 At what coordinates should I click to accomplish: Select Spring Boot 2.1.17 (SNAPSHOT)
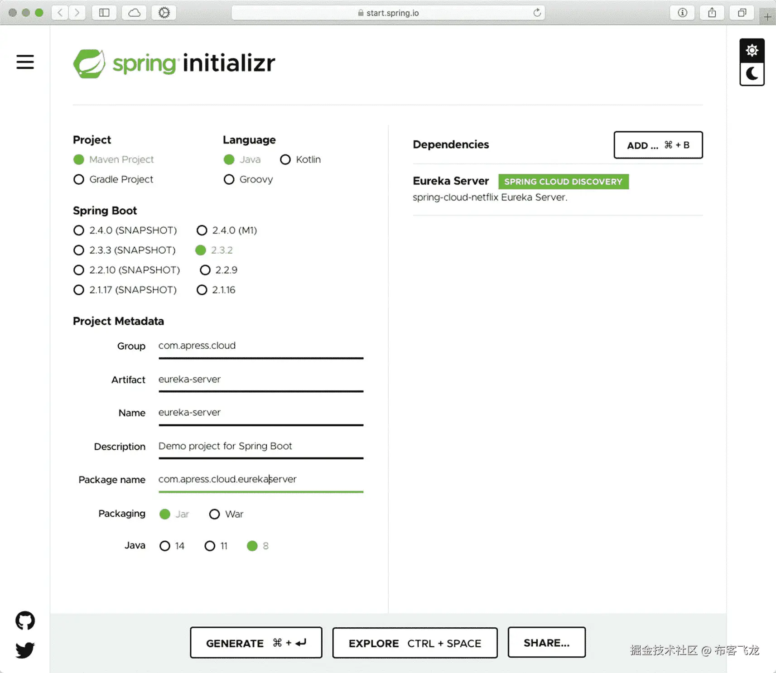[125, 290]
